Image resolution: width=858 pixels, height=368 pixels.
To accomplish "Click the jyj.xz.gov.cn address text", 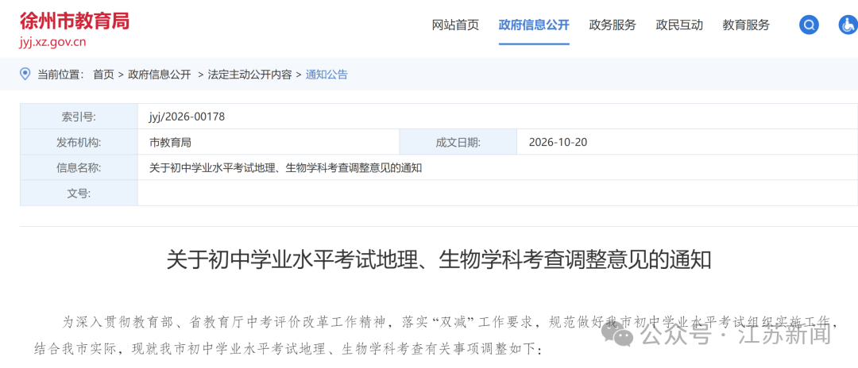I will [x=52, y=43].
